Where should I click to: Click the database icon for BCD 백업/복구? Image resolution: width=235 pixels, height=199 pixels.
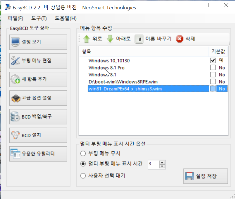15,117
